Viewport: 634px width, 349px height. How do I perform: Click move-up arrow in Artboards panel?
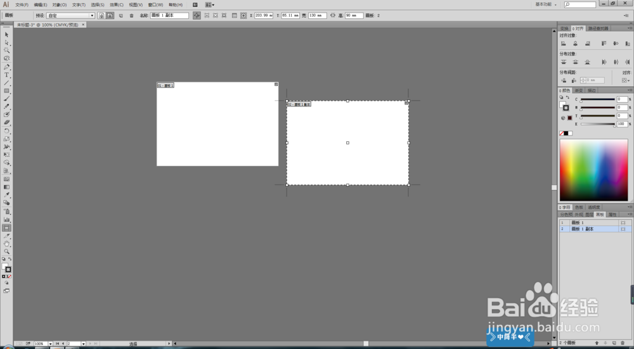[x=597, y=343]
